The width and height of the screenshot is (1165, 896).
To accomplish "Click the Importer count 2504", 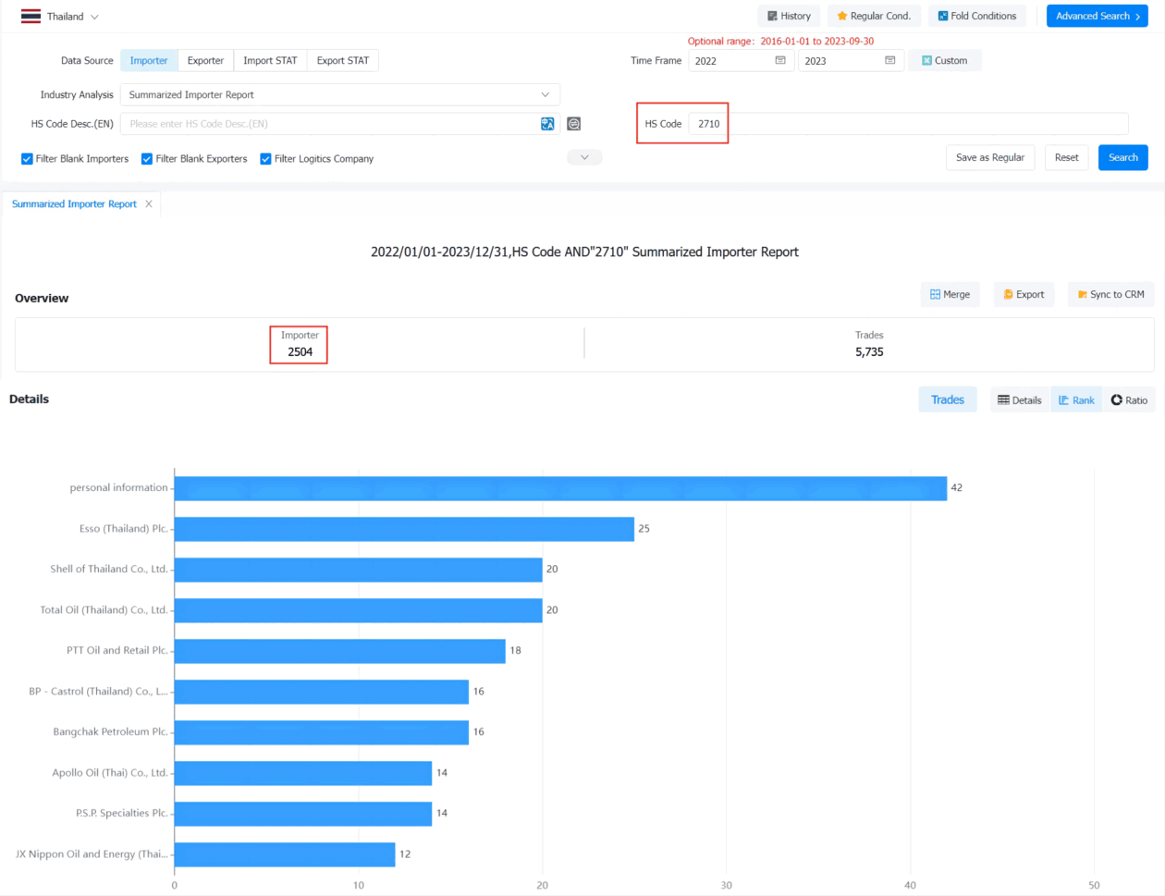I will [x=300, y=352].
